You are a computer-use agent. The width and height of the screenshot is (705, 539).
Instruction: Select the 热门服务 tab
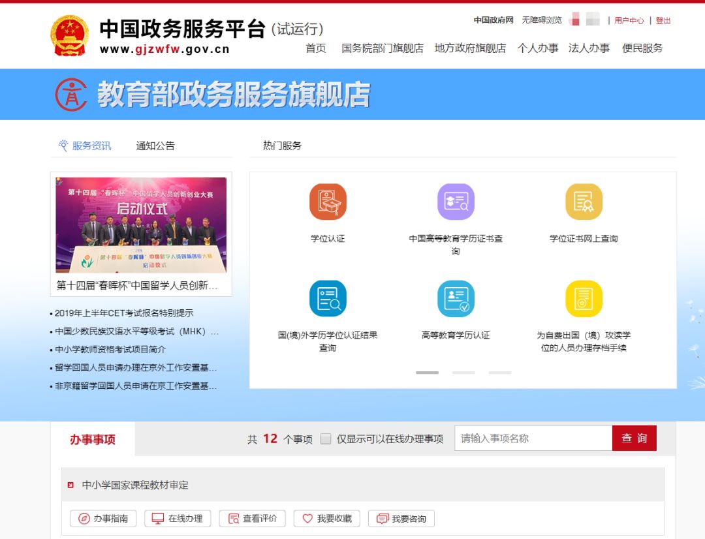282,146
